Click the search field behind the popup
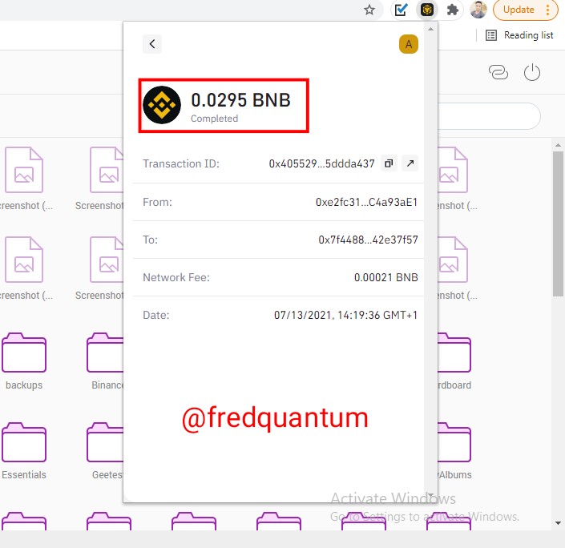The height and width of the screenshot is (548, 565). (x=490, y=116)
